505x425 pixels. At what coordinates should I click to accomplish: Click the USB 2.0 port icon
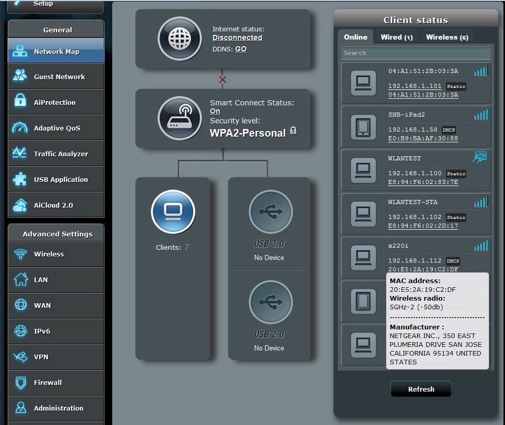click(271, 302)
